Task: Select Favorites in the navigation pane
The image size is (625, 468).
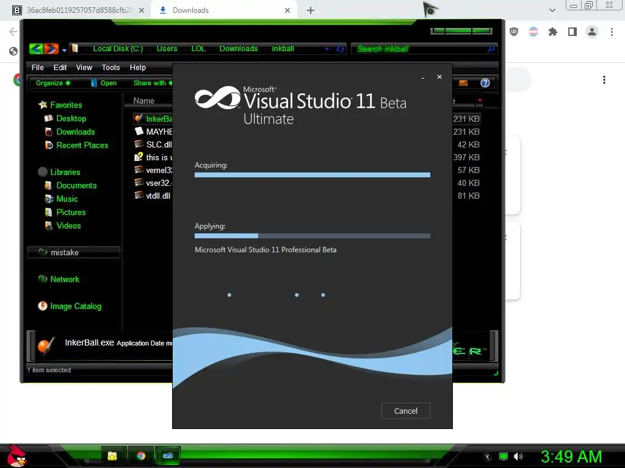Action: click(x=60, y=105)
